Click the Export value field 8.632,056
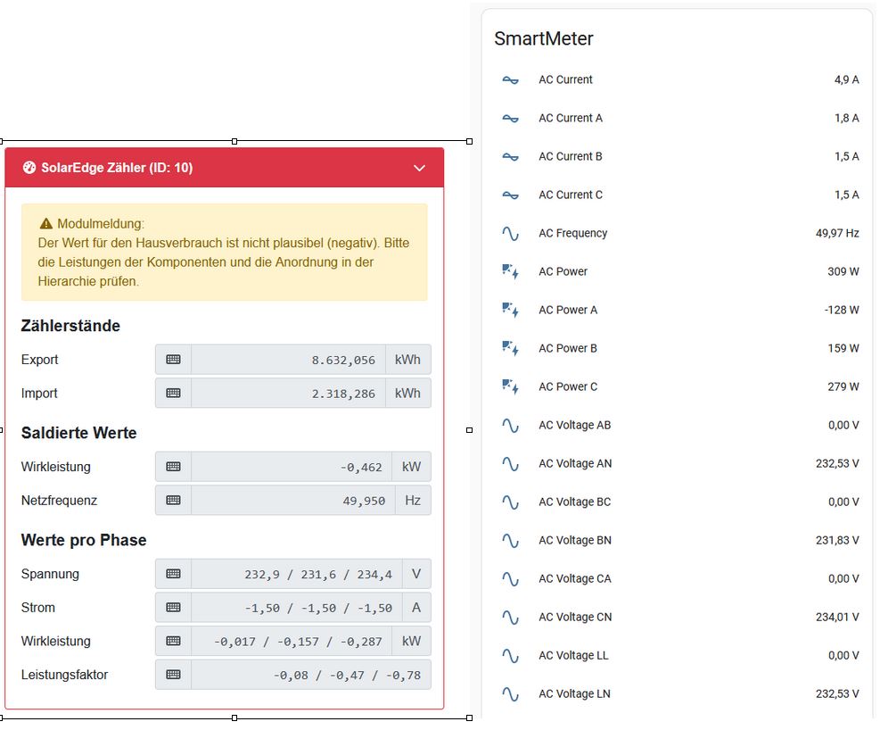The width and height of the screenshot is (880, 730). (288, 360)
